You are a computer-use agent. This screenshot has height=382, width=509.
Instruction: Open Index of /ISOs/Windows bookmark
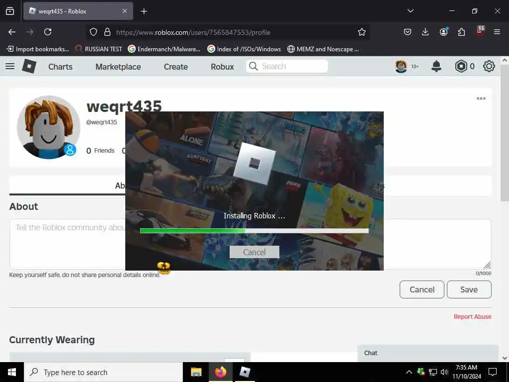tap(244, 49)
